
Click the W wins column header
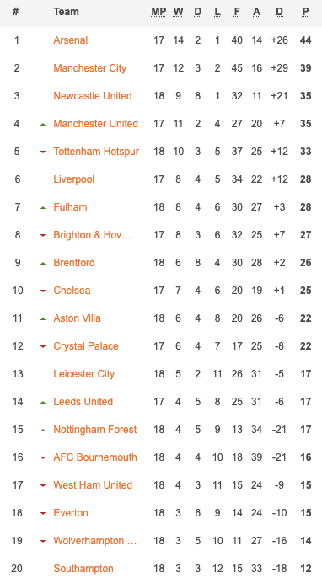point(178,12)
